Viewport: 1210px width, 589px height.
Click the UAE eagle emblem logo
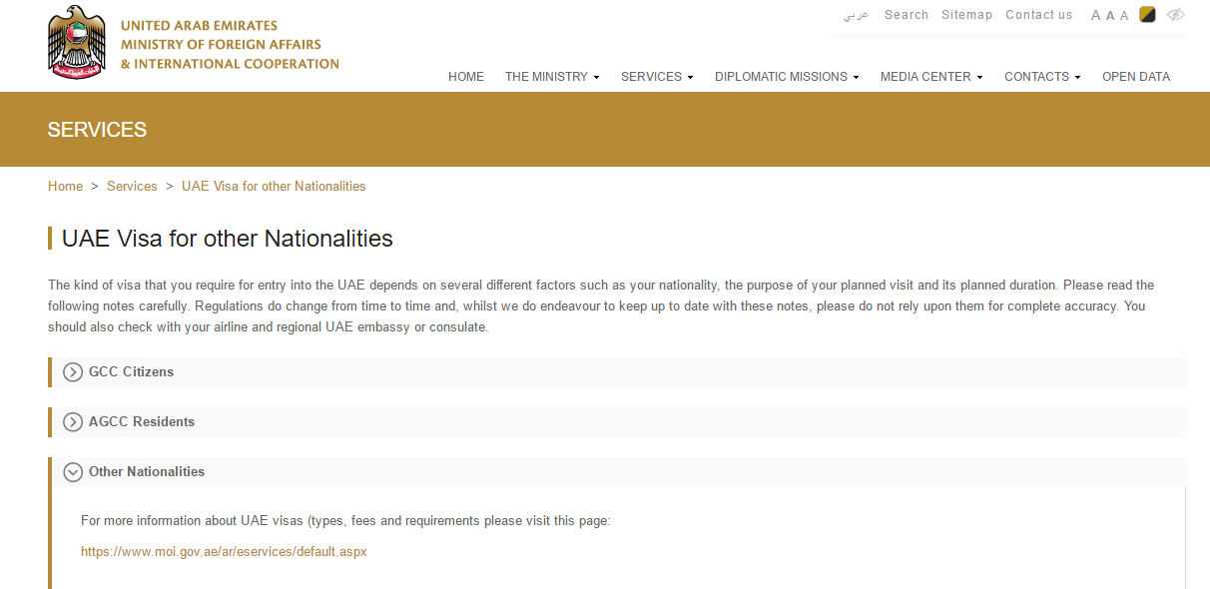click(77, 42)
